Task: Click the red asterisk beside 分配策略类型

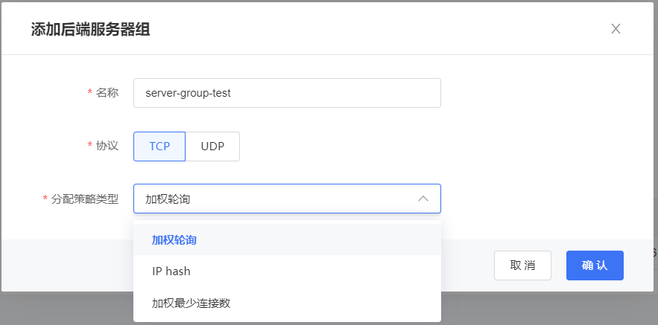Action: (x=45, y=199)
